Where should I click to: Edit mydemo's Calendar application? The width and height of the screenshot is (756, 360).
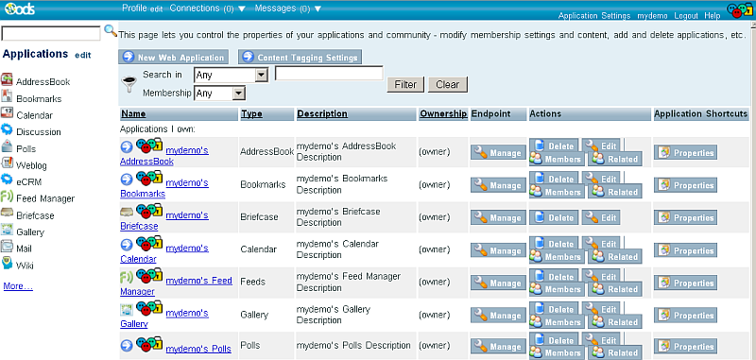(601, 244)
